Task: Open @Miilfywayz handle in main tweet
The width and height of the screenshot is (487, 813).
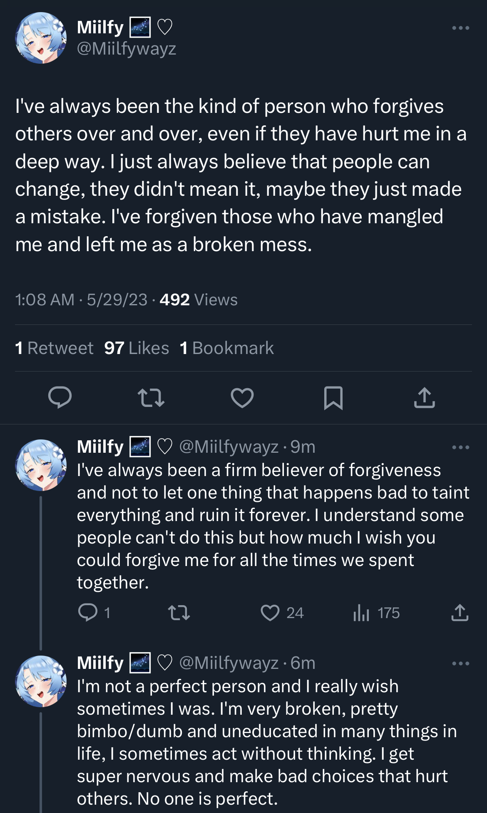Action: pos(127,49)
